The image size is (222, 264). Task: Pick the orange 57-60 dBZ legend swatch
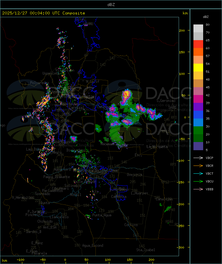click(x=198, y=52)
